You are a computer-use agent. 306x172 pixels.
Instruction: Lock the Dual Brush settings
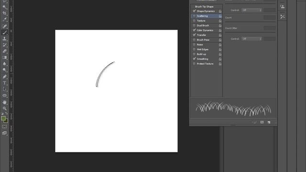[220, 25]
